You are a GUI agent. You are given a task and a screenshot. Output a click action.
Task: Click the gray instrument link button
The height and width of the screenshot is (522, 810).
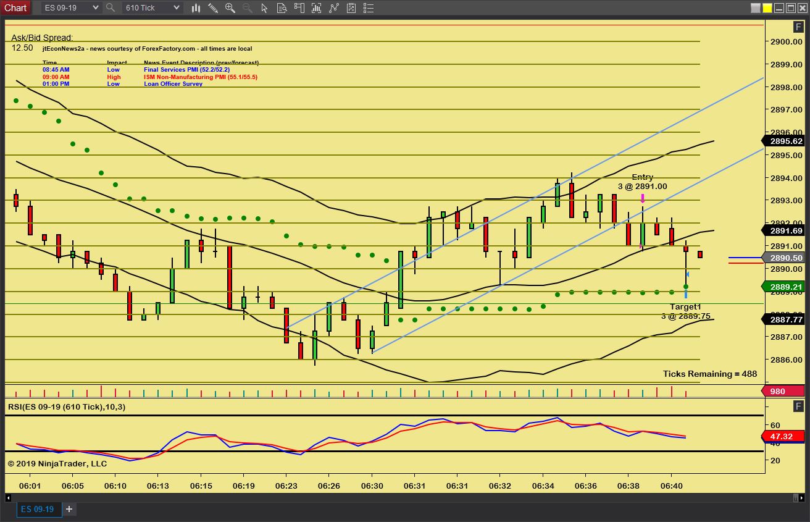tap(756, 8)
